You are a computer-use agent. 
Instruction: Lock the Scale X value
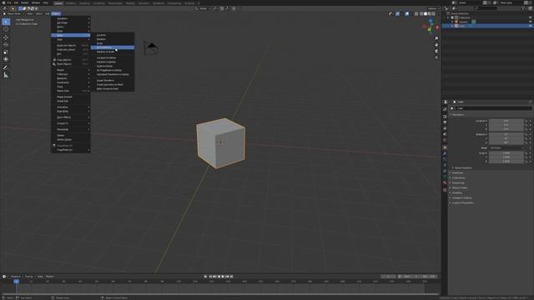point(526,153)
